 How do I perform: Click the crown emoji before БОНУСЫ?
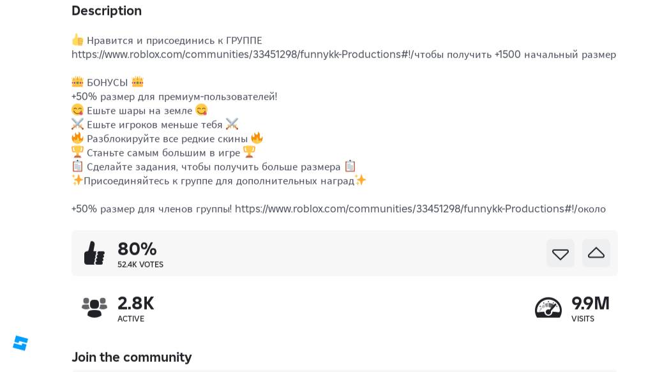click(77, 82)
